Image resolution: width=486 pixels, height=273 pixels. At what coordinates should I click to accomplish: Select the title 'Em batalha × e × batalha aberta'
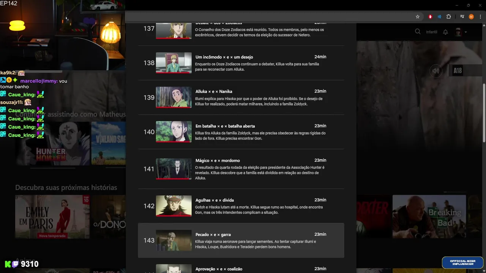coord(225,126)
